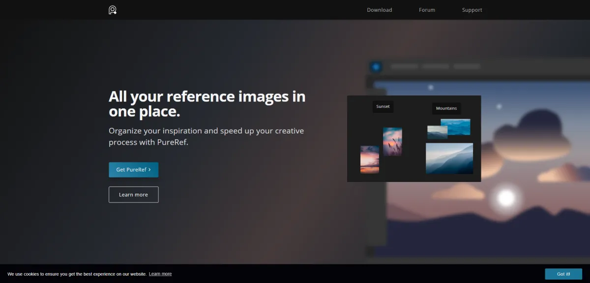Click the cookie notice message text
The width and height of the screenshot is (590, 283).
click(77, 274)
